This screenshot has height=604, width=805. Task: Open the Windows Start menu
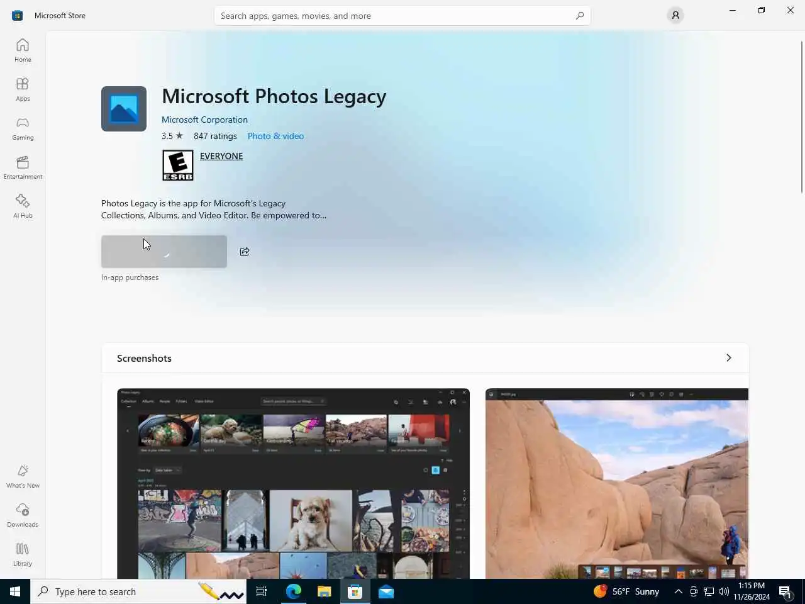15,591
